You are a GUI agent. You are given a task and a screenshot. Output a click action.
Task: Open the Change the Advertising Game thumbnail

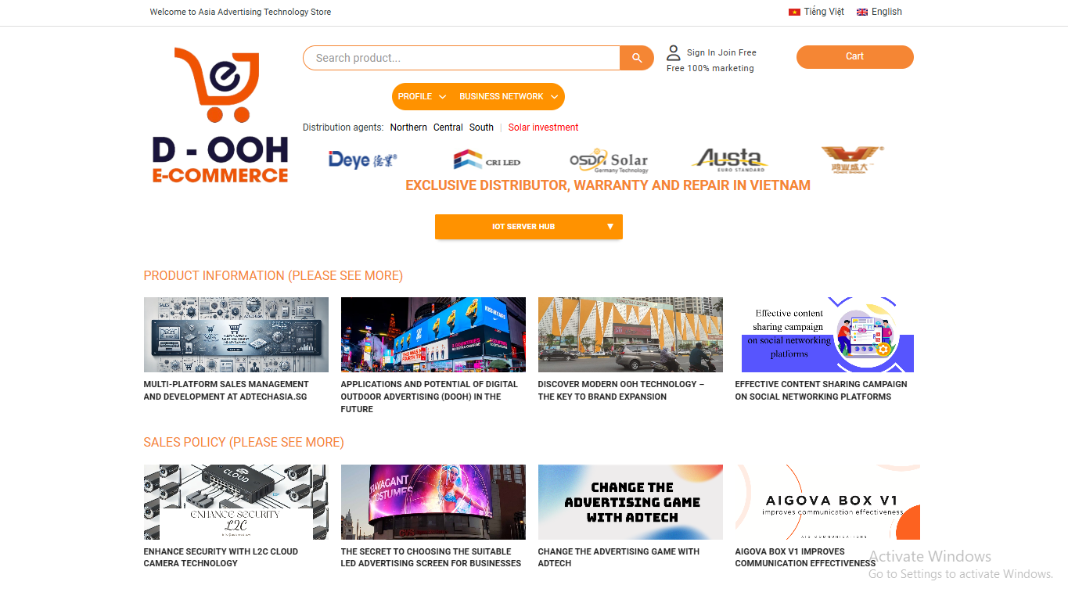(631, 502)
